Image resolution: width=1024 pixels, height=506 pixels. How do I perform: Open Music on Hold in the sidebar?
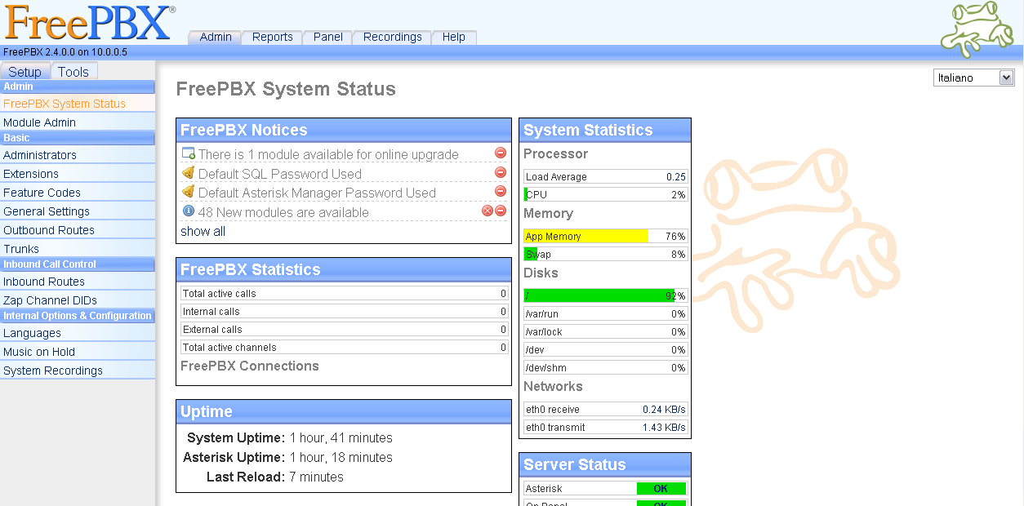point(78,352)
